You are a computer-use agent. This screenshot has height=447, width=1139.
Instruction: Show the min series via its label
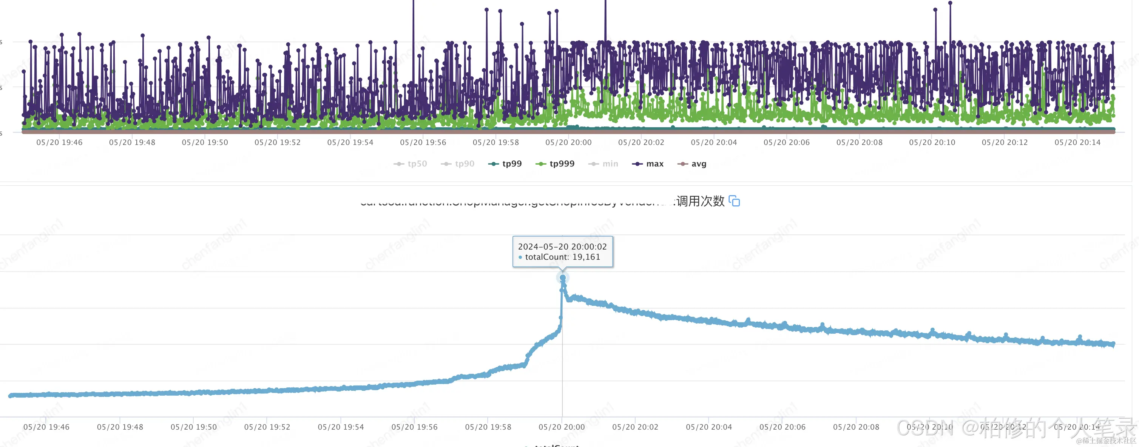click(x=610, y=164)
